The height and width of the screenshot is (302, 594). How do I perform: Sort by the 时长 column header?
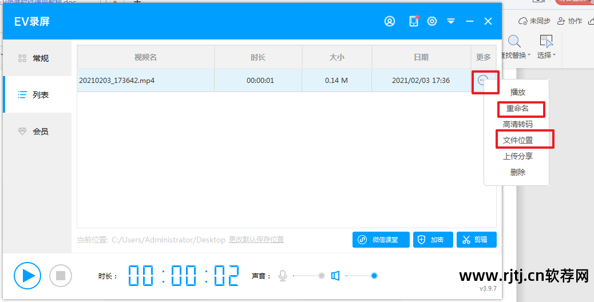pyautogui.click(x=258, y=57)
